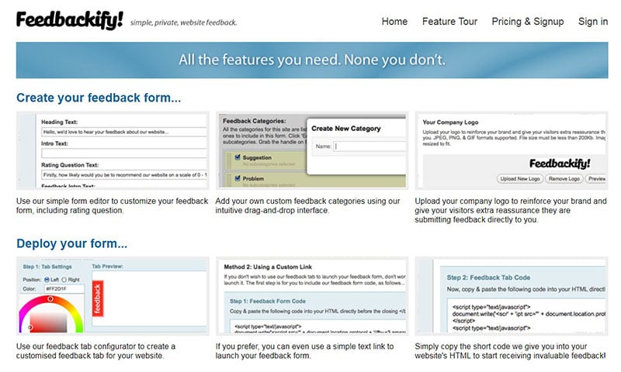621x372 pixels.
Task: Click the 'Create your feedback form...' heading
Action: (x=99, y=98)
